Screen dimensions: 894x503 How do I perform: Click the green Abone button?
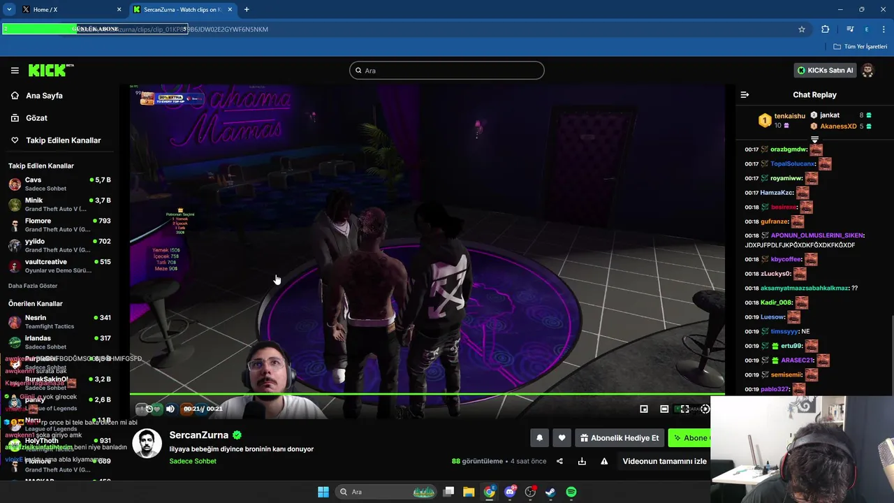690,438
